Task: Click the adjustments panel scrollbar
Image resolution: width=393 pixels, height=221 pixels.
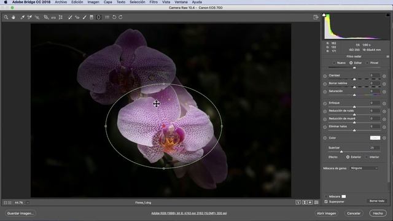Action: [389, 145]
